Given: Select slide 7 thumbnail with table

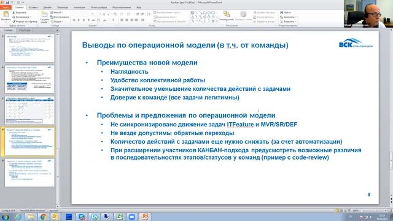Looking at the screenshot, I should coord(29,110).
